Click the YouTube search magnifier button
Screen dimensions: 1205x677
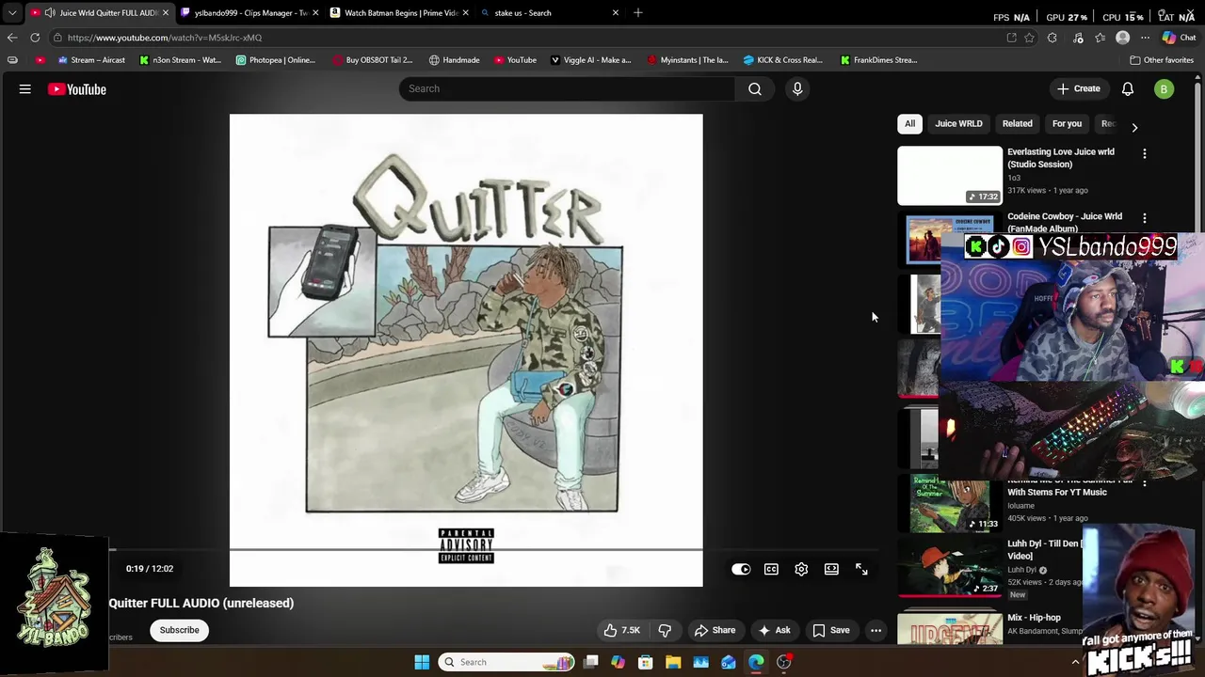(x=755, y=88)
